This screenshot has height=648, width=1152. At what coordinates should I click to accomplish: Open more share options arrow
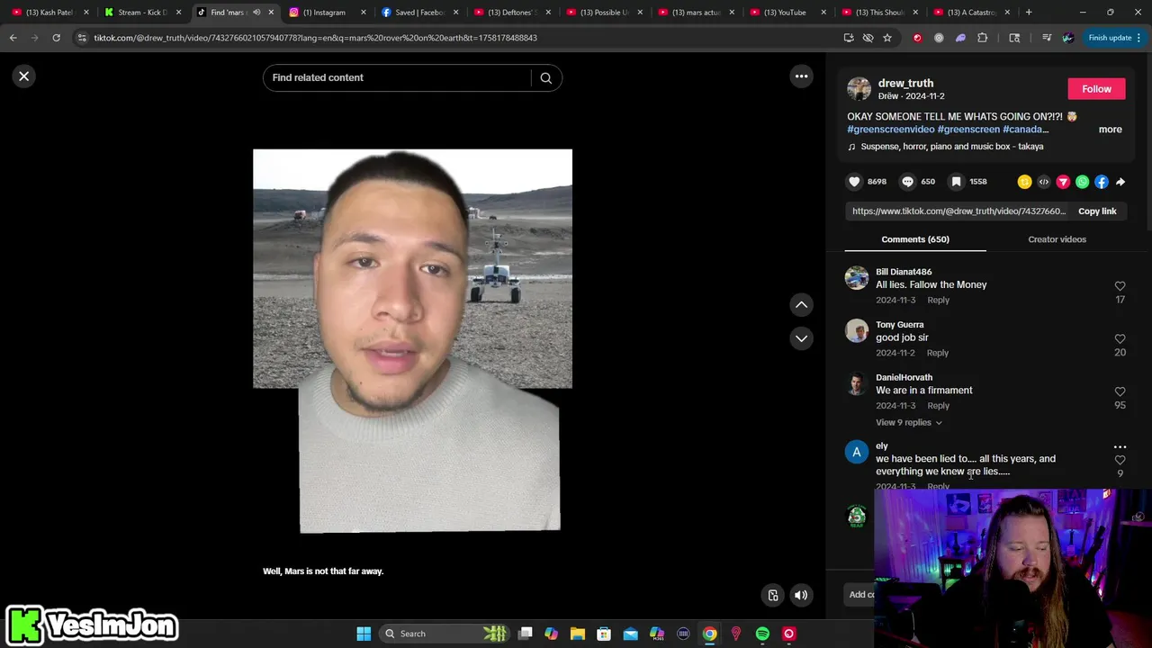pyautogui.click(x=1120, y=182)
